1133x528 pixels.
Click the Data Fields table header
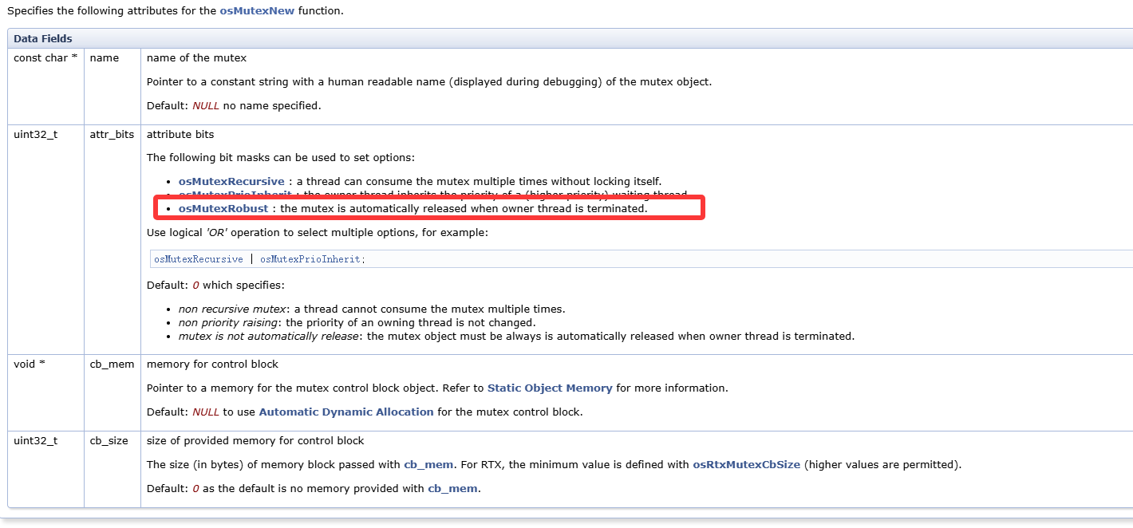43,38
